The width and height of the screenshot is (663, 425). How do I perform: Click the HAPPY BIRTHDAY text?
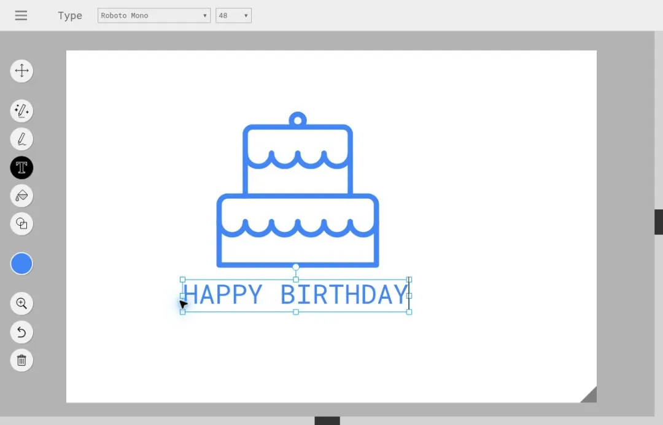tap(295, 294)
